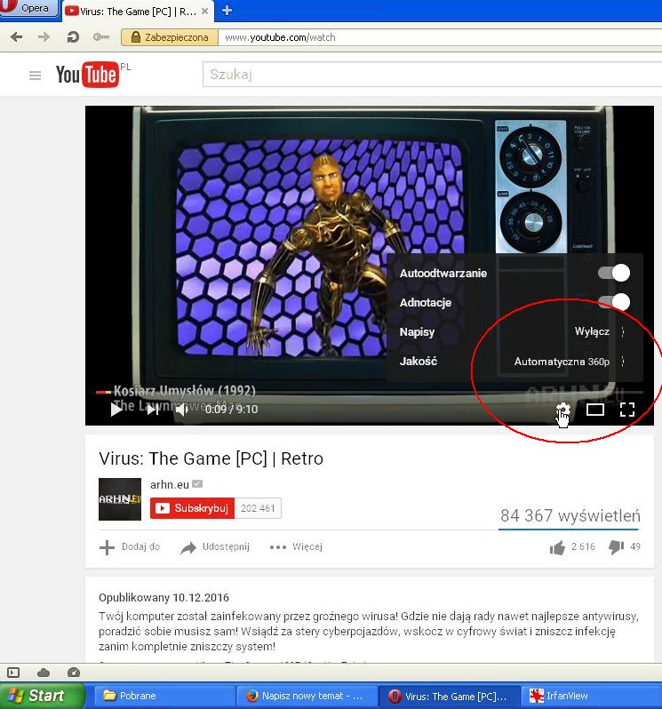Toggle the Autoodtwarzanie switch
The image size is (662, 709).
[x=614, y=273]
